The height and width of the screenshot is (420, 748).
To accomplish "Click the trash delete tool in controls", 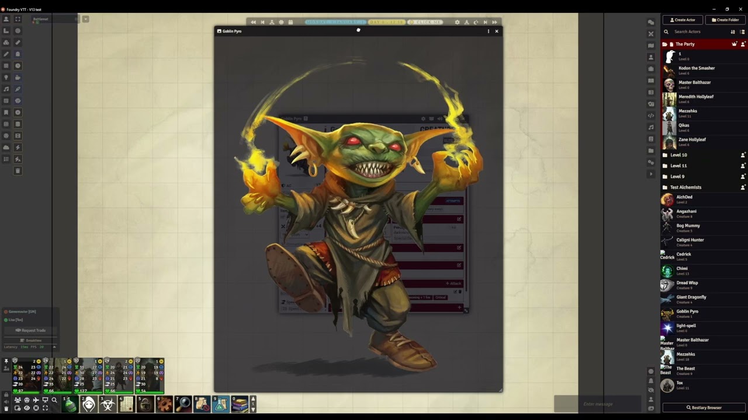I will (x=18, y=171).
